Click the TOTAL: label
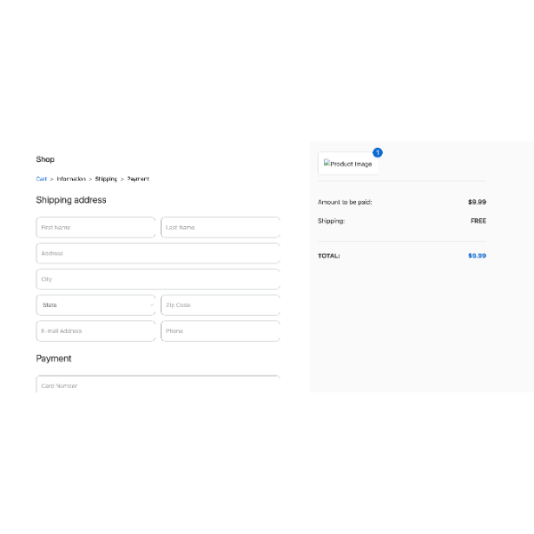 tap(329, 255)
